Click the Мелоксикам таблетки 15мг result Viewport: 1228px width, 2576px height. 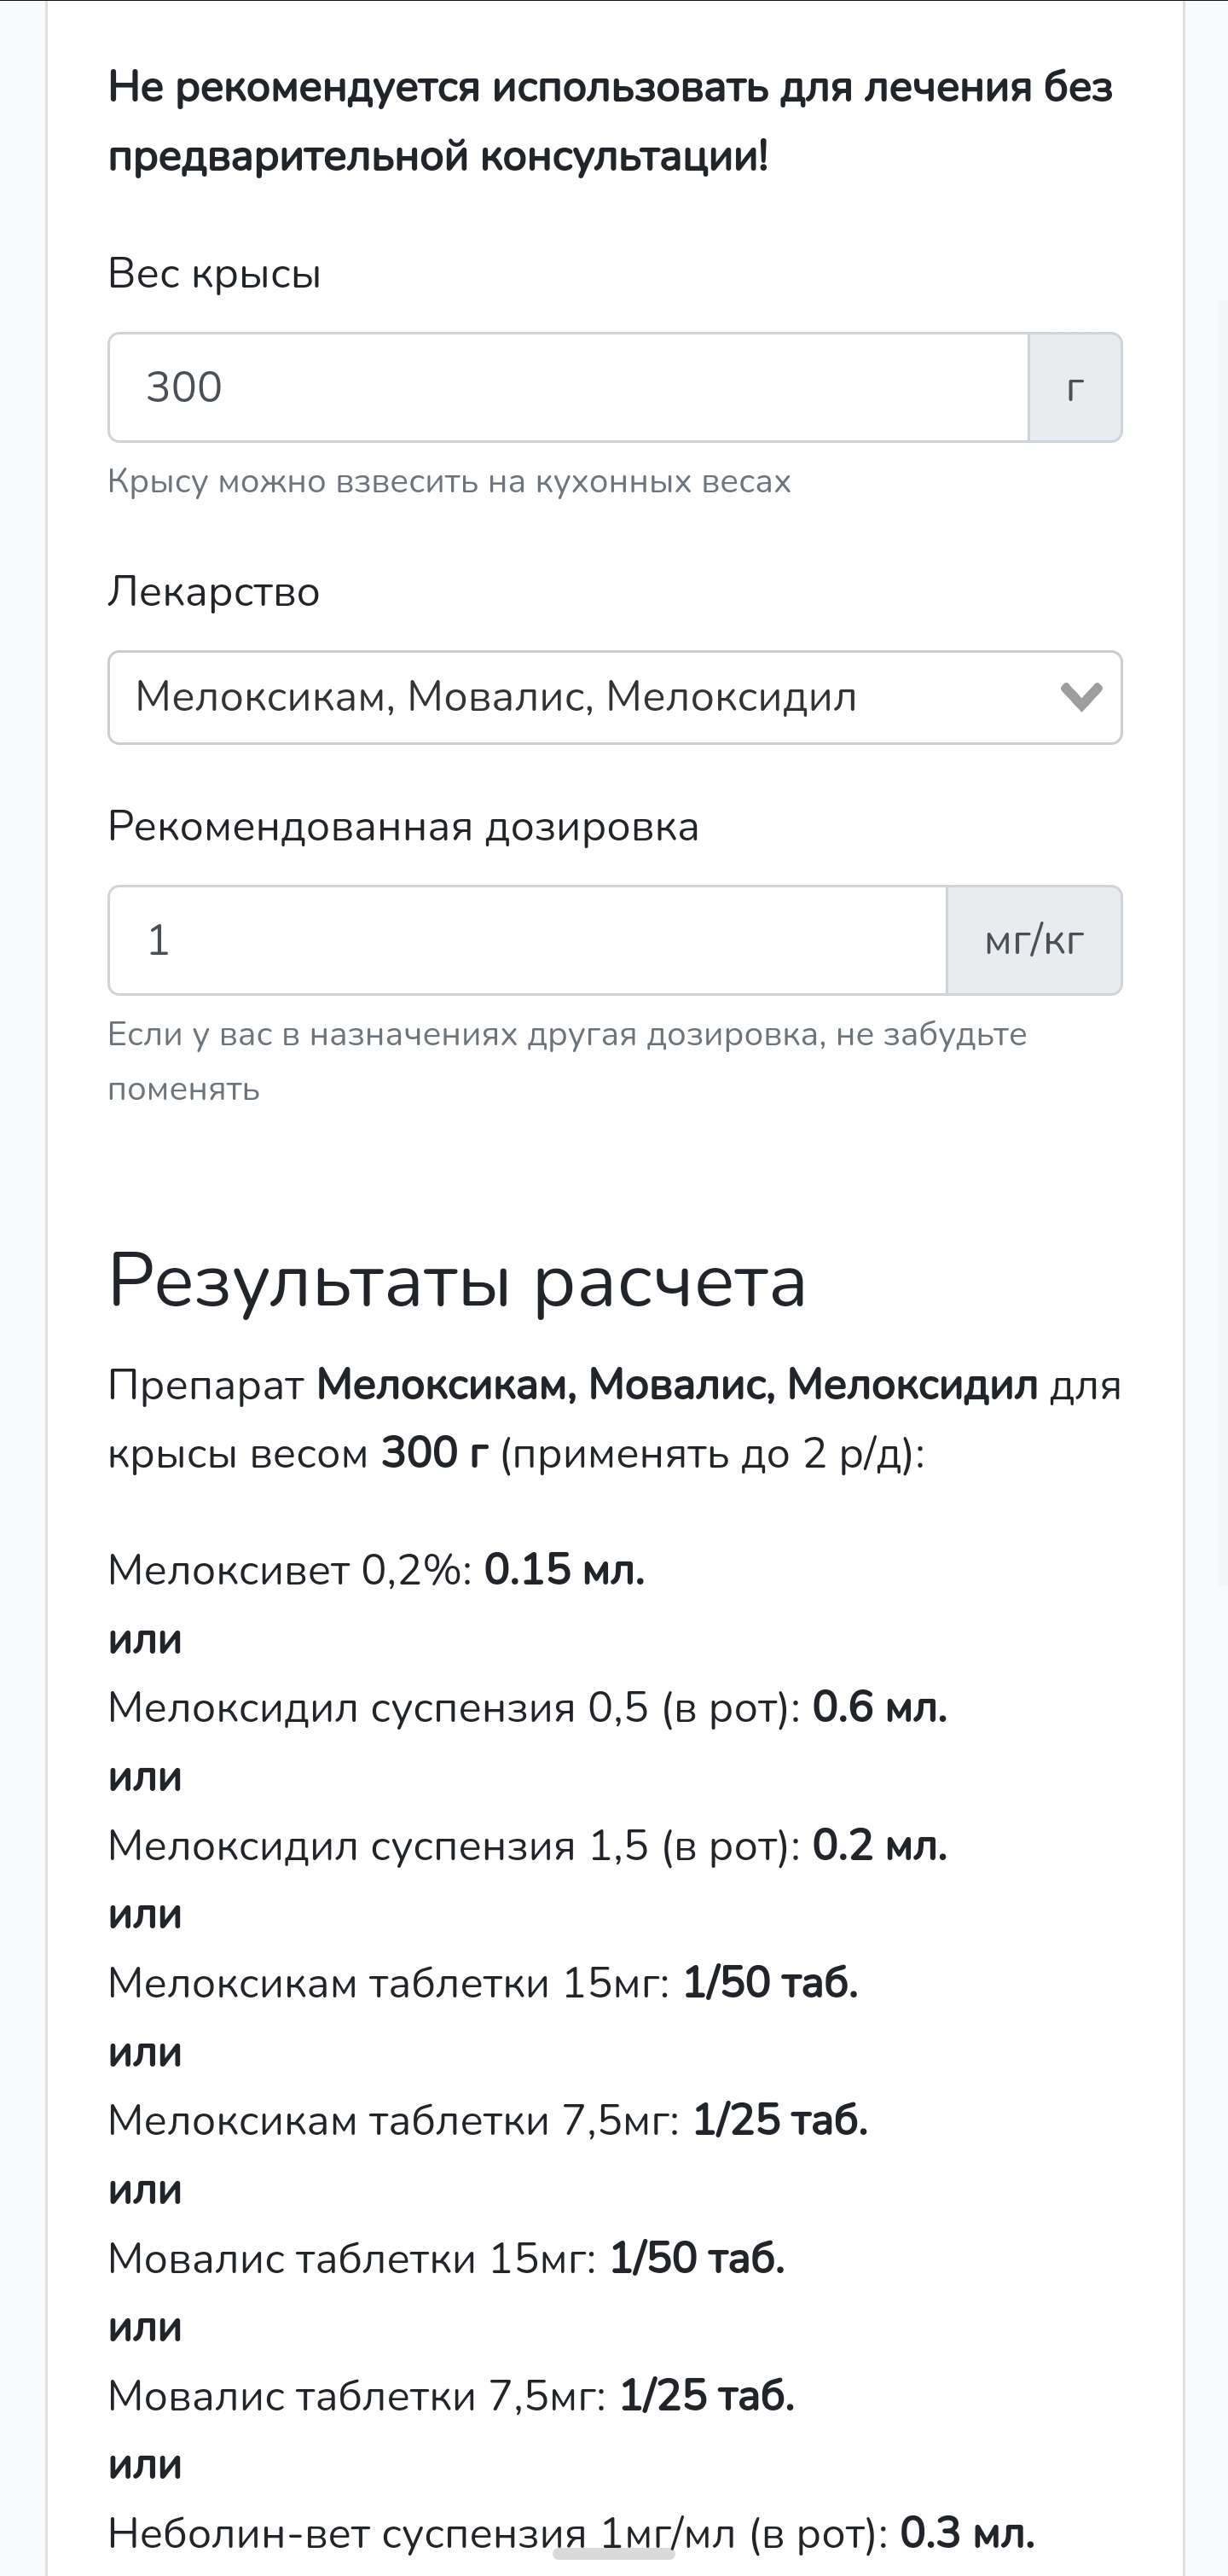pyautogui.click(x=483, y=1983)
